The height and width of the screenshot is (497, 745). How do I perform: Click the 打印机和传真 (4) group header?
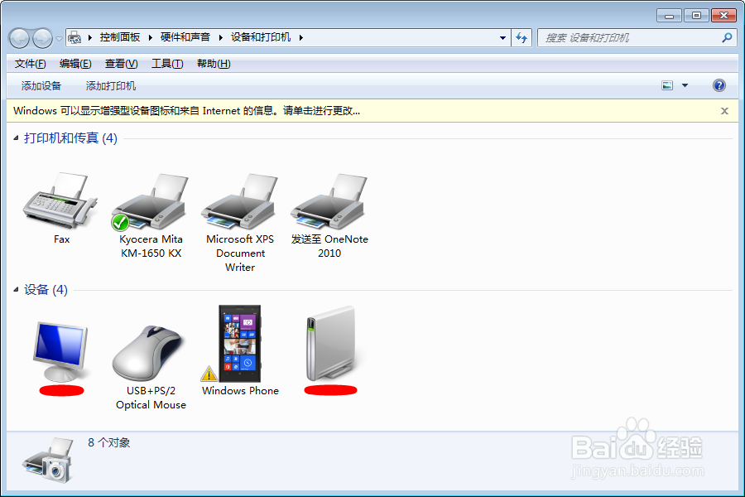[71, 138]
